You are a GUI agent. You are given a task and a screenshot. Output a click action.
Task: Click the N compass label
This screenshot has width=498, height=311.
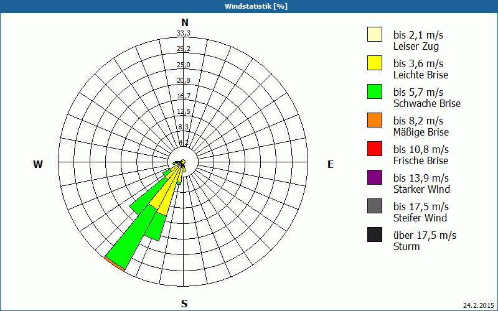[x=185, y=22]
